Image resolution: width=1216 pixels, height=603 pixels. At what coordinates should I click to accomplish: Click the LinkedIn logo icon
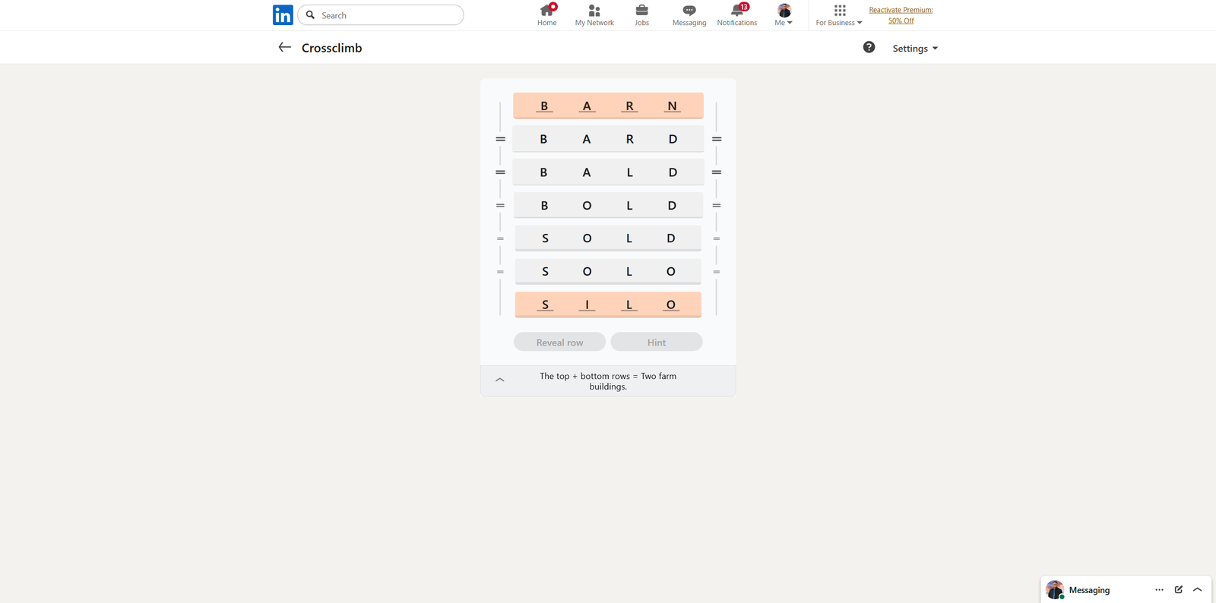[x=283, y=15]
